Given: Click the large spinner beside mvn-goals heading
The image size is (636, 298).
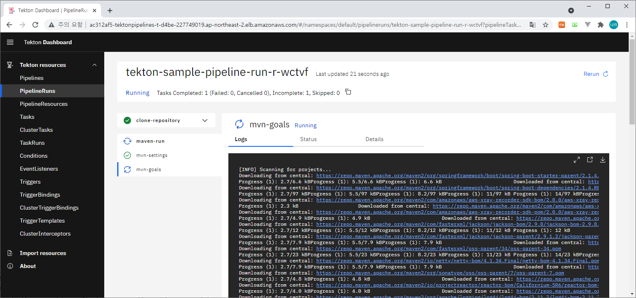Looking at the screenshot, I should [x=239, y=124].
